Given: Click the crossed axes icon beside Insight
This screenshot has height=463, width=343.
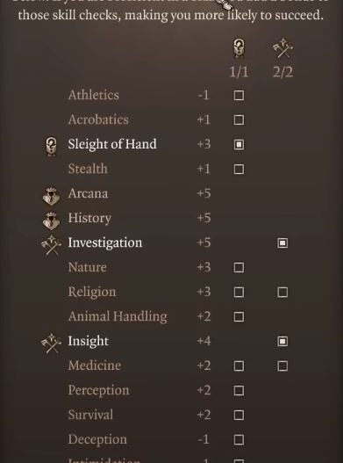Looking at the screenshot, I should click(51, 343).
